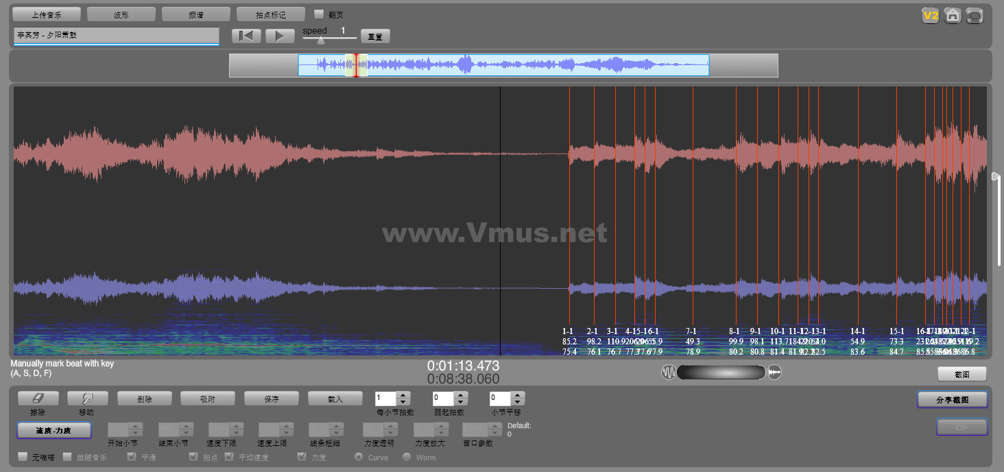Toggle the 平均速度 checkbox
This screenshot has width=1004, height=472.
coord(230,457)
